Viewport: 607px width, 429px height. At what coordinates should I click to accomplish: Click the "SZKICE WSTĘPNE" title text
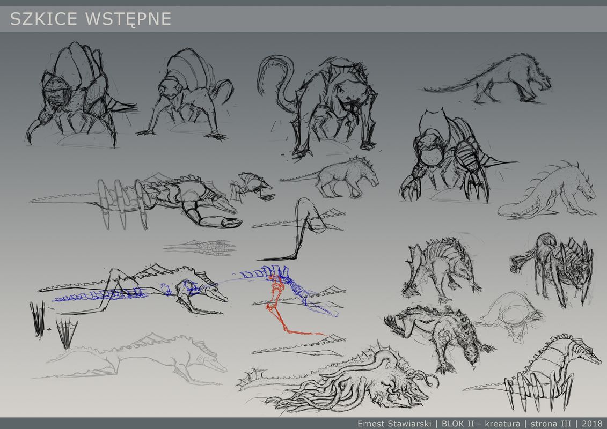(90, 19)
